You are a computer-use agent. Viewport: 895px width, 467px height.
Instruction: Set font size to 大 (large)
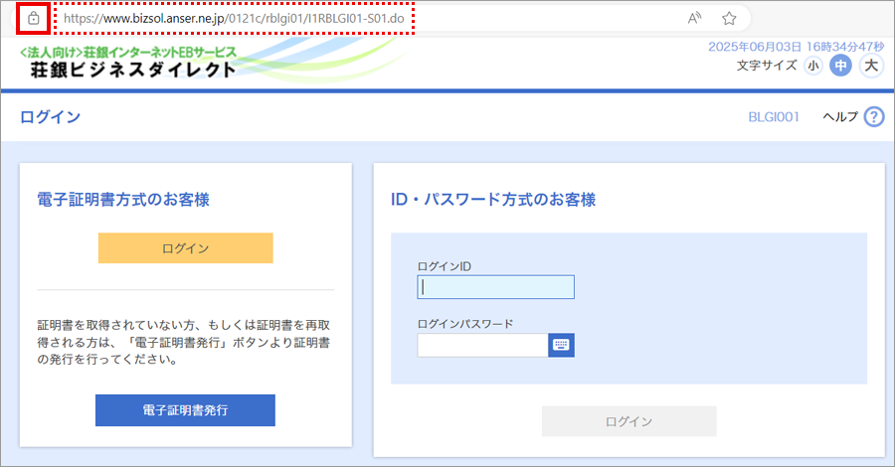[870, 66]
